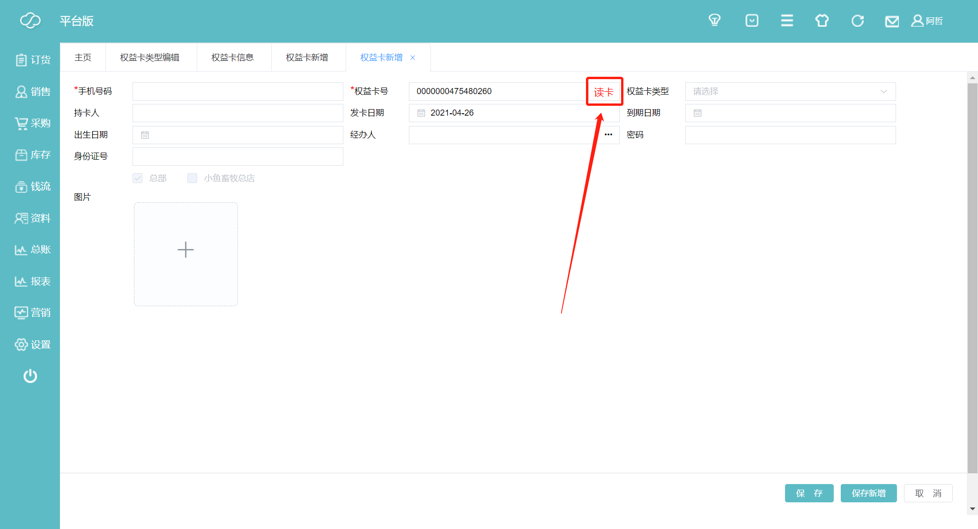This screenshot has width=978, height=529.
Task: Click the refresh icon in top bar
Action: tap(857, 21)
